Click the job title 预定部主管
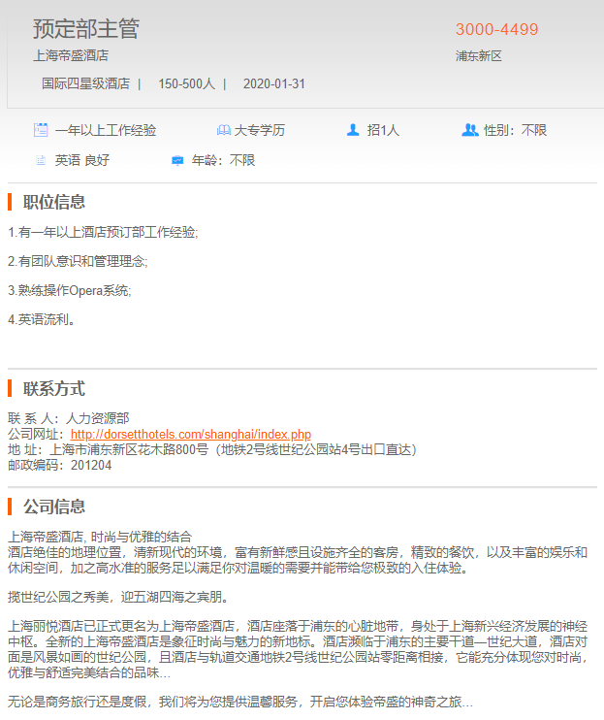Viewport: 604px width, 720px height. (85, 29)
